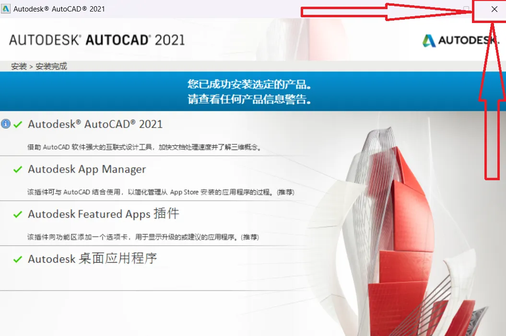Select the Autodesk® AutoCAD® 2021 product title
Viewport: 506px width, 336px height.
(95, 124)
